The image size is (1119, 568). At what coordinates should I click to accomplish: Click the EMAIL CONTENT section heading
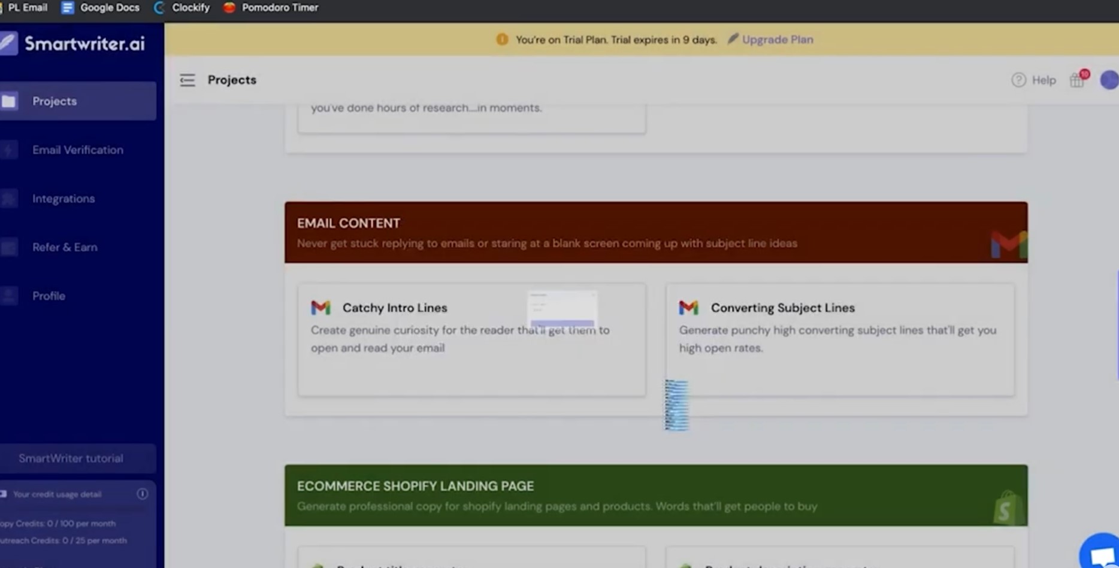[349, 223]
